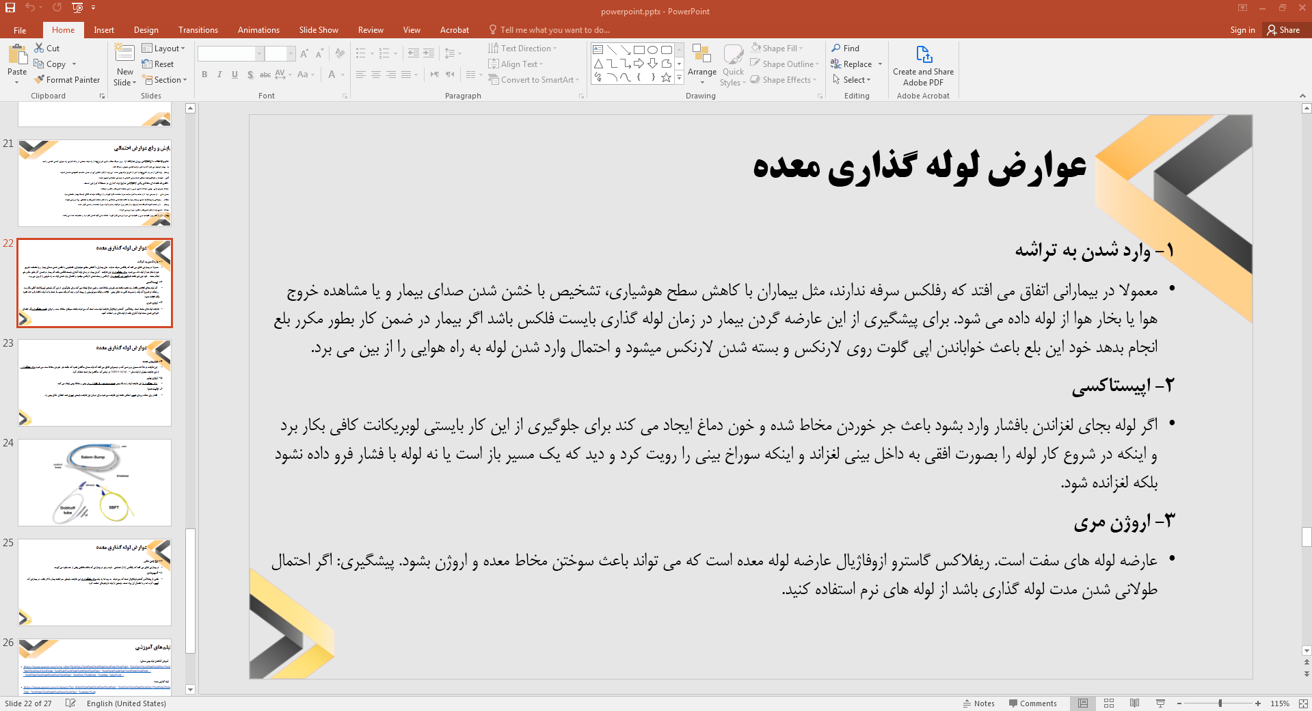Open Quick Styles gallery
Viewport: 1312px width, 711px height.
pos(733,65)
